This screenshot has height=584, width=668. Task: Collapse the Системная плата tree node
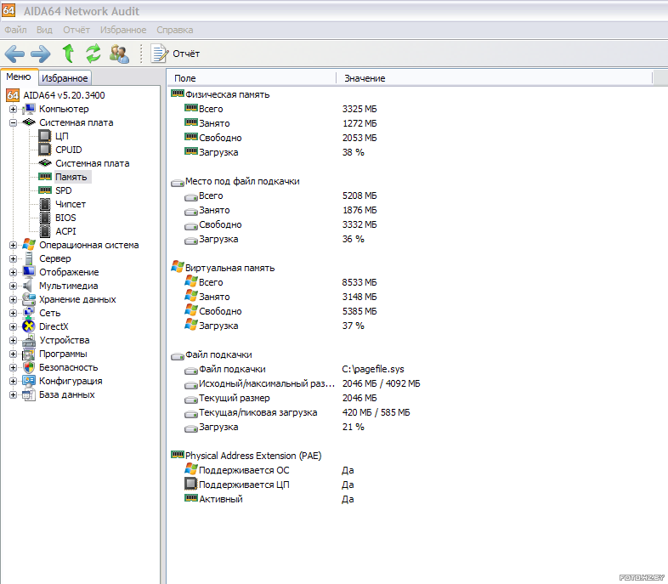(x=14, y=122)
